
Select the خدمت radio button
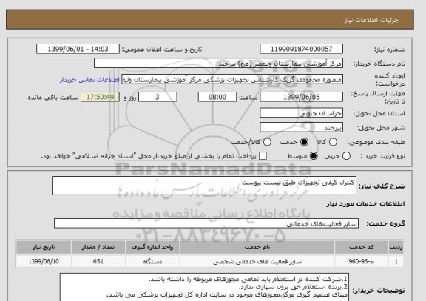304,142
